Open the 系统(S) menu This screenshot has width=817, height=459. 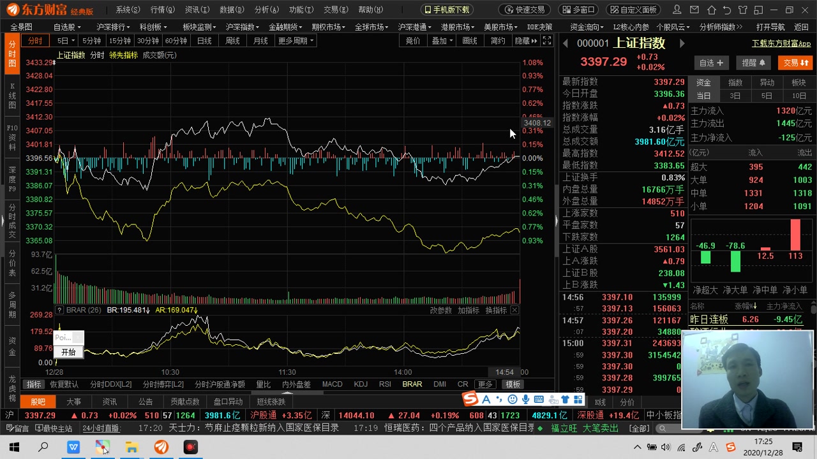pos(128,10)
